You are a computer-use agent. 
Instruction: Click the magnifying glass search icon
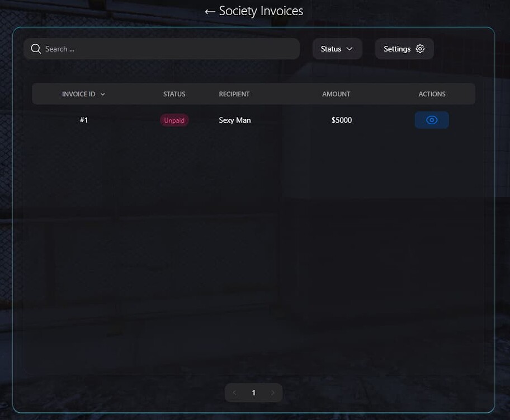(36, 49)
